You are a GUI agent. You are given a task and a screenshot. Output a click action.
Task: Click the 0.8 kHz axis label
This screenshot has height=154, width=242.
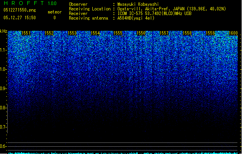point(3,108)
